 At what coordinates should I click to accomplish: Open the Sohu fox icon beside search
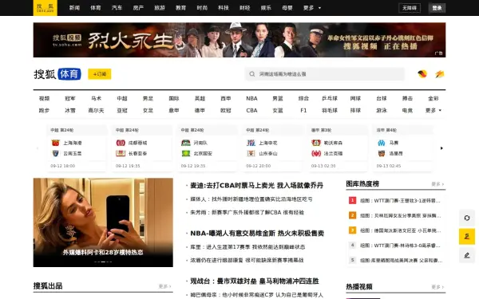[x=422, y=74]
